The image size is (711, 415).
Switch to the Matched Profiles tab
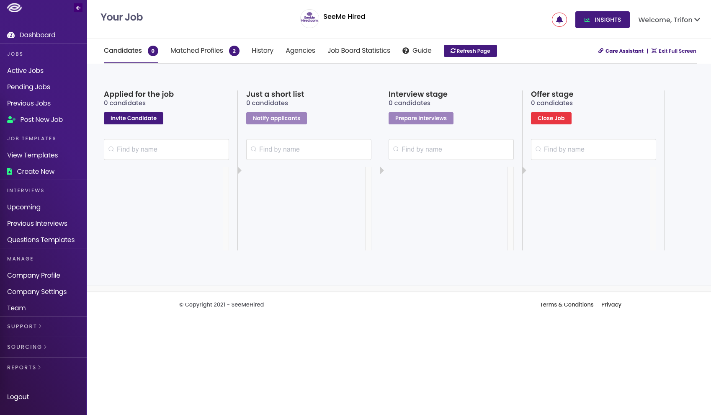pos(196,50)
